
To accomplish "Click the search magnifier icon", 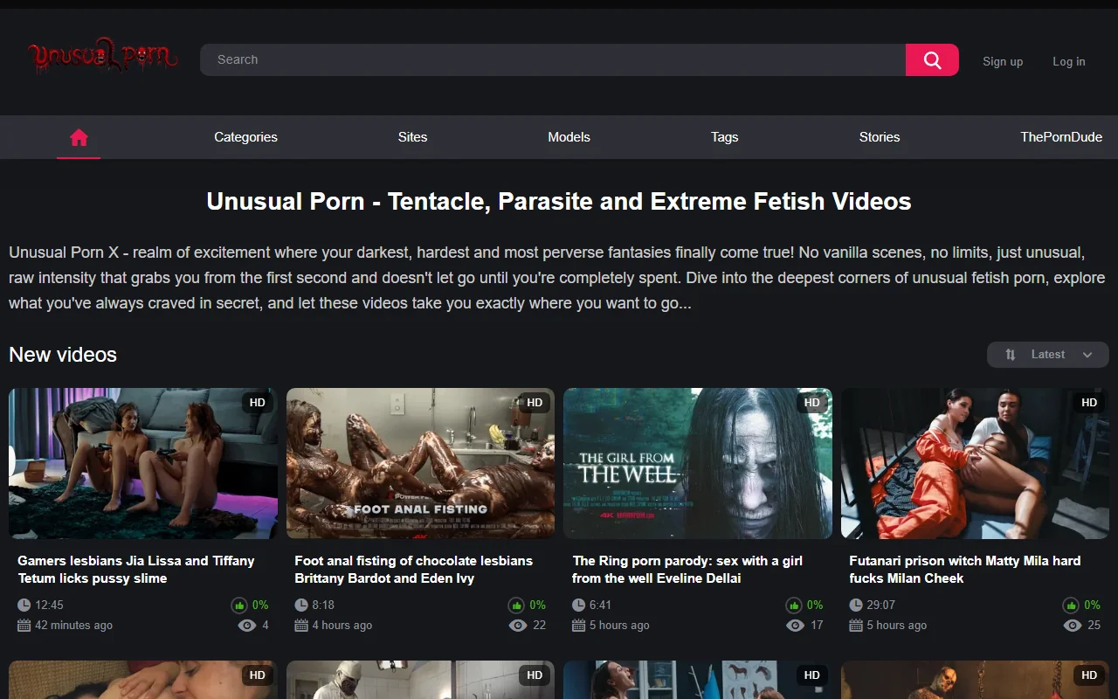I will (x=931, y=59).
